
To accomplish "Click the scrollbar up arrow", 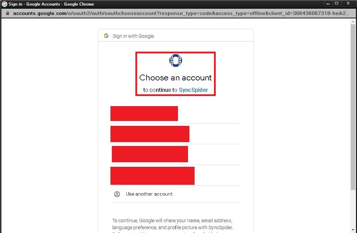I will point(353,21).
